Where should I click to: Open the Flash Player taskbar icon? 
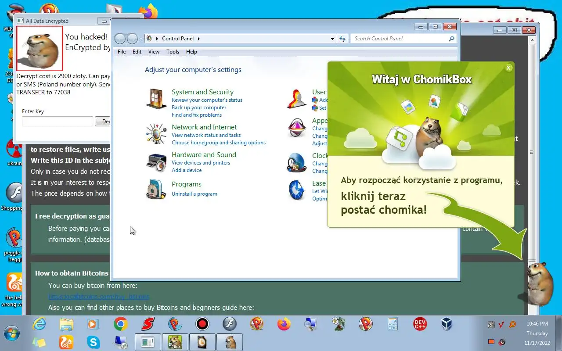click(229, 324)
